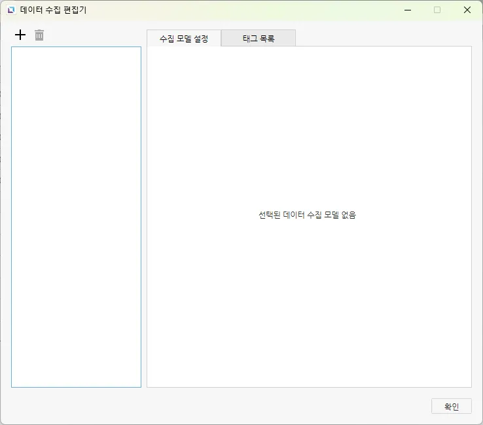The image size is (483, 425).
Task: Return to the collection model settings tab
Action: tap(184, 39)
